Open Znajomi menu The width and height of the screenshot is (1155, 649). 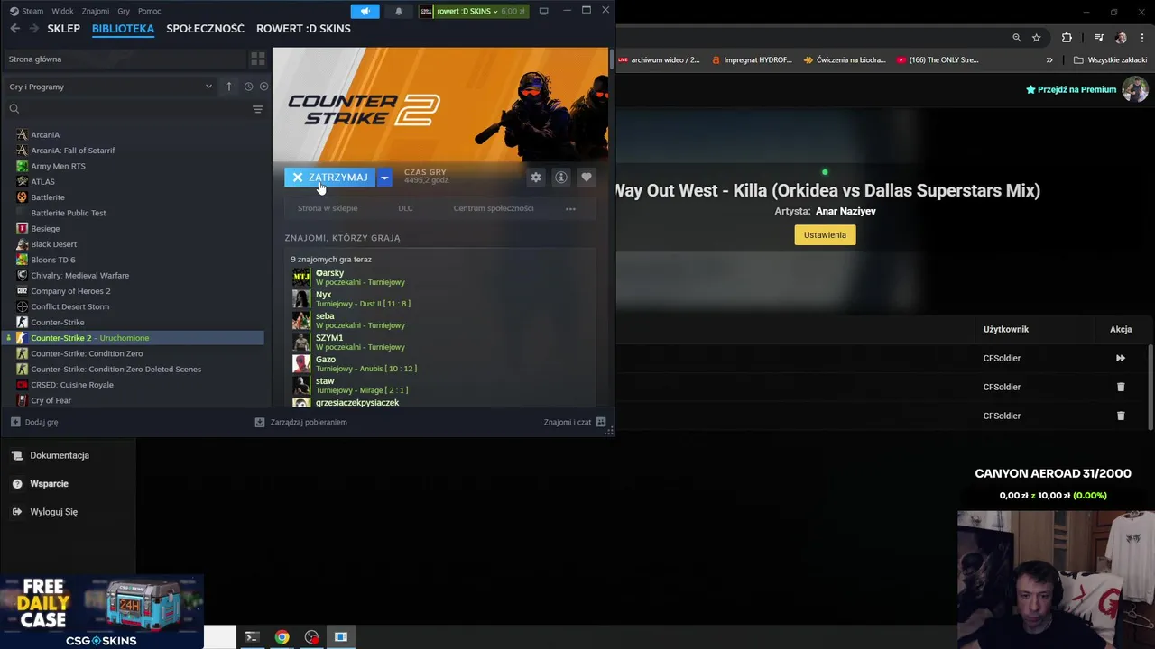(x=96, y=11)
